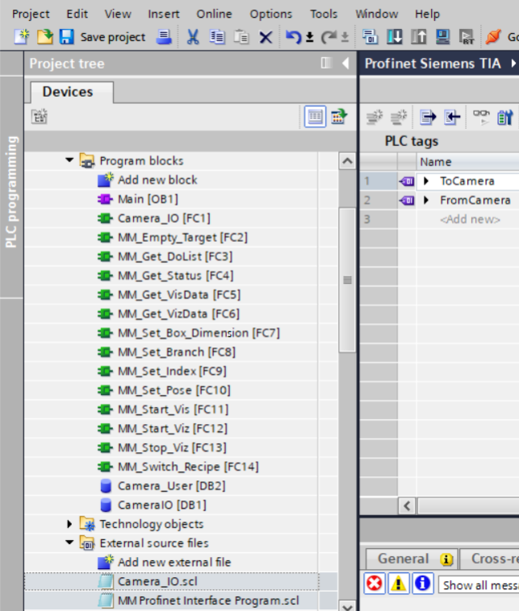Click the Print icon in toolbar

click(x=164, y=37)
